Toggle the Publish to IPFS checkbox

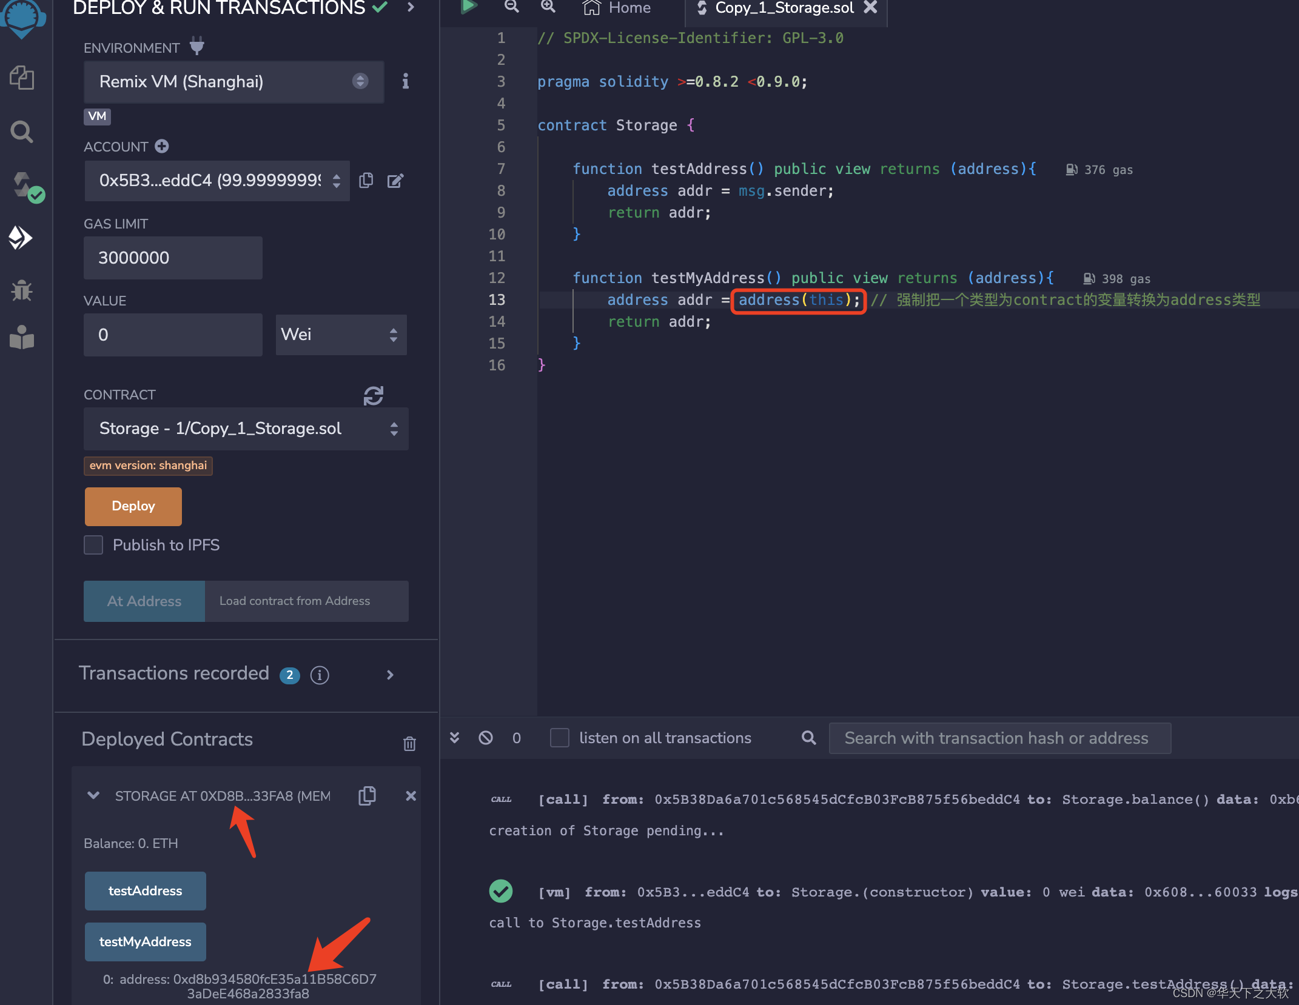[94, 545]
